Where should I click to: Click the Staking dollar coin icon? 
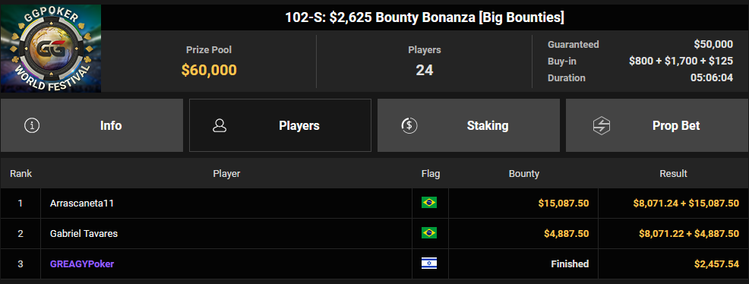coord(409,125)
